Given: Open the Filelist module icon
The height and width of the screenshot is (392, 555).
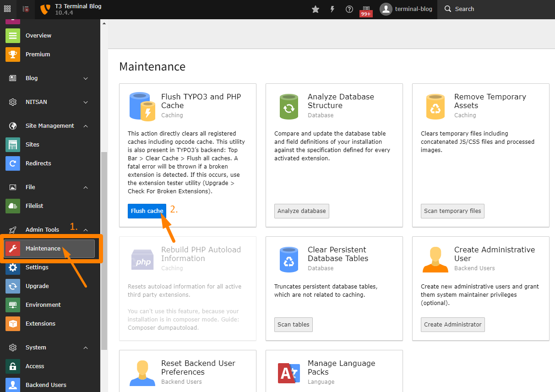Looking at the screenshot, I should (13, 206).
